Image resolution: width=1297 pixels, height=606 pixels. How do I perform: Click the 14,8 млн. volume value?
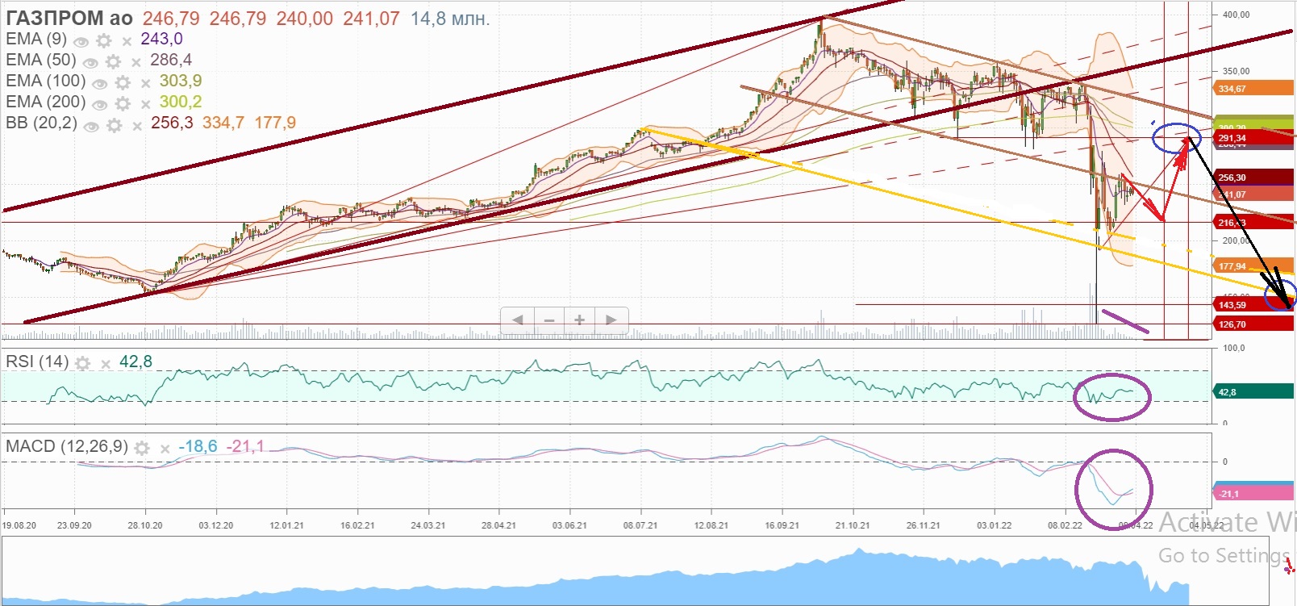[450, 18]
